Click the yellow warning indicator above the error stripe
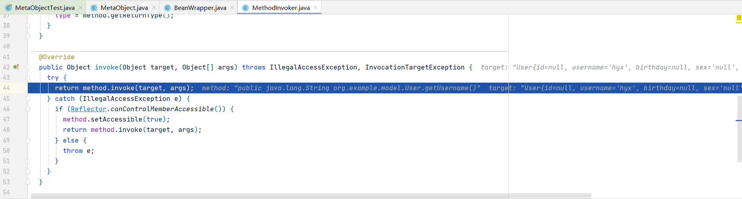 click(739, 18)
